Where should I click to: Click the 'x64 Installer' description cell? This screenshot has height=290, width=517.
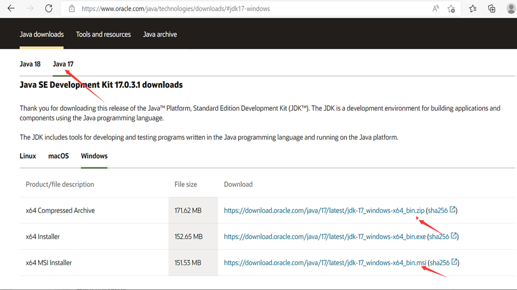pyautogui.click(x=94, y=237)
